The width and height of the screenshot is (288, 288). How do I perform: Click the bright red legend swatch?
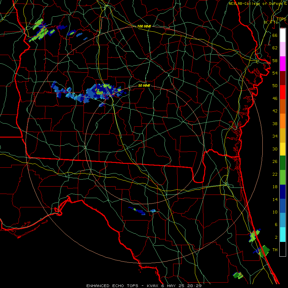point(283,92)
